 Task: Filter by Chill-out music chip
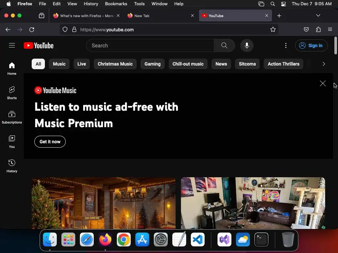click(188, 64)
